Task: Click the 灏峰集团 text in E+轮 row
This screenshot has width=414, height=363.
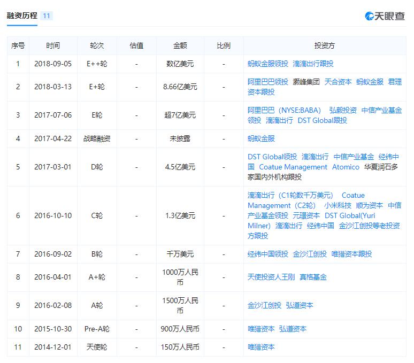Action: coord(306,82)
